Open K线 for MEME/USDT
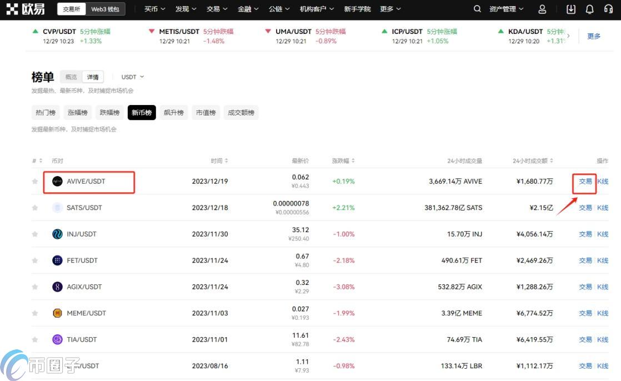 point(603,313)
